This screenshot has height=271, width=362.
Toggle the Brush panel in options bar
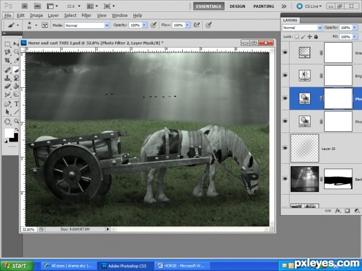tap(45, 25)
